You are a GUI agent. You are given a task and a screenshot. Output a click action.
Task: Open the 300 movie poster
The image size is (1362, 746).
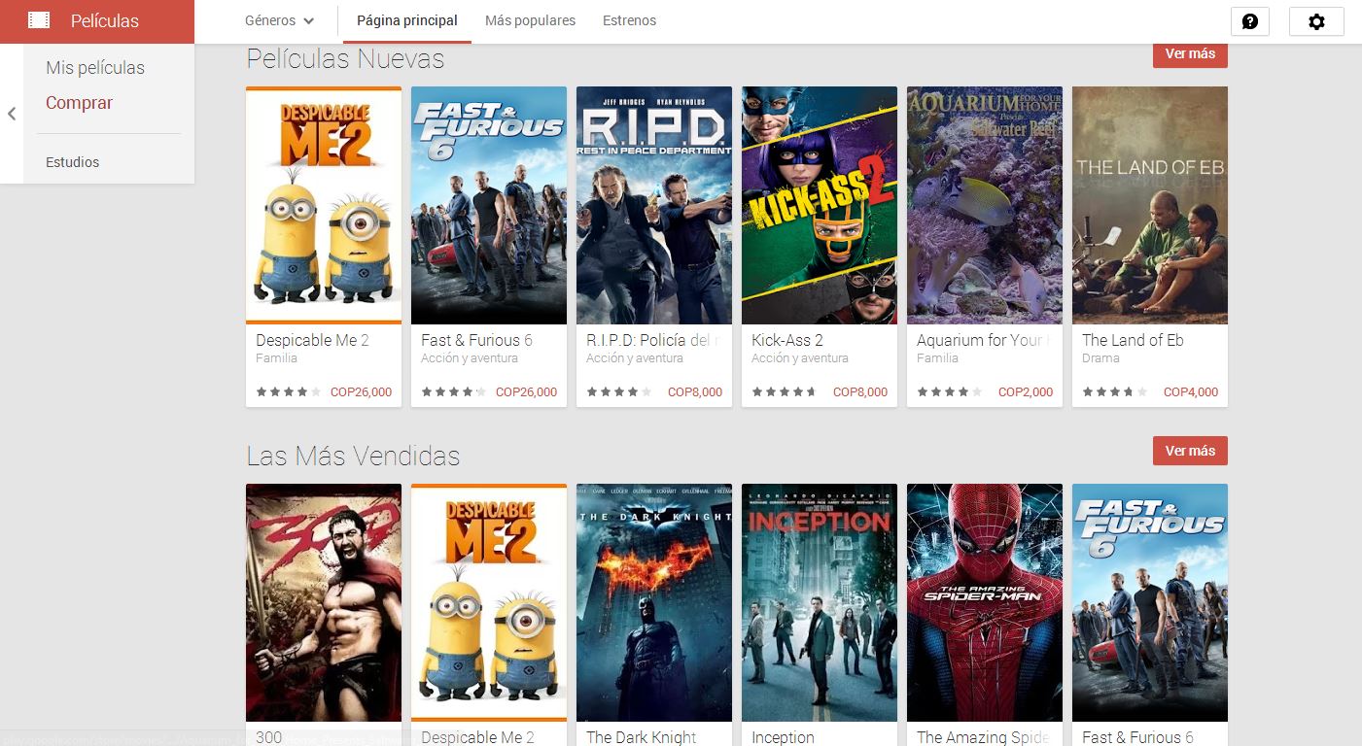pos(324,602)
